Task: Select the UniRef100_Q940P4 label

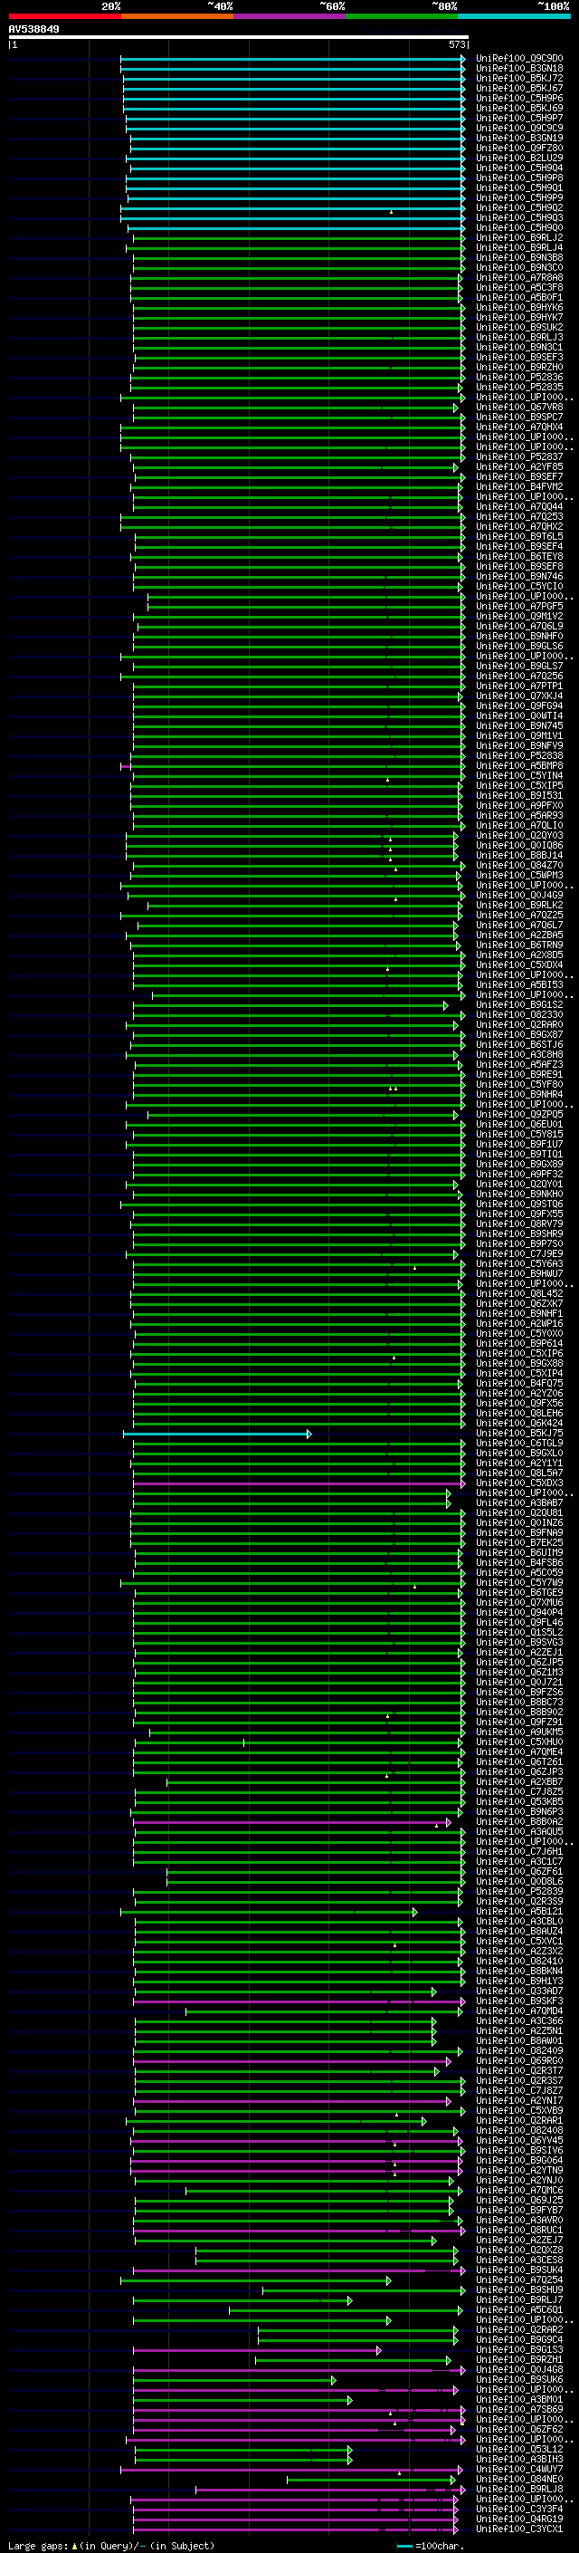Action: (519, 1612)
